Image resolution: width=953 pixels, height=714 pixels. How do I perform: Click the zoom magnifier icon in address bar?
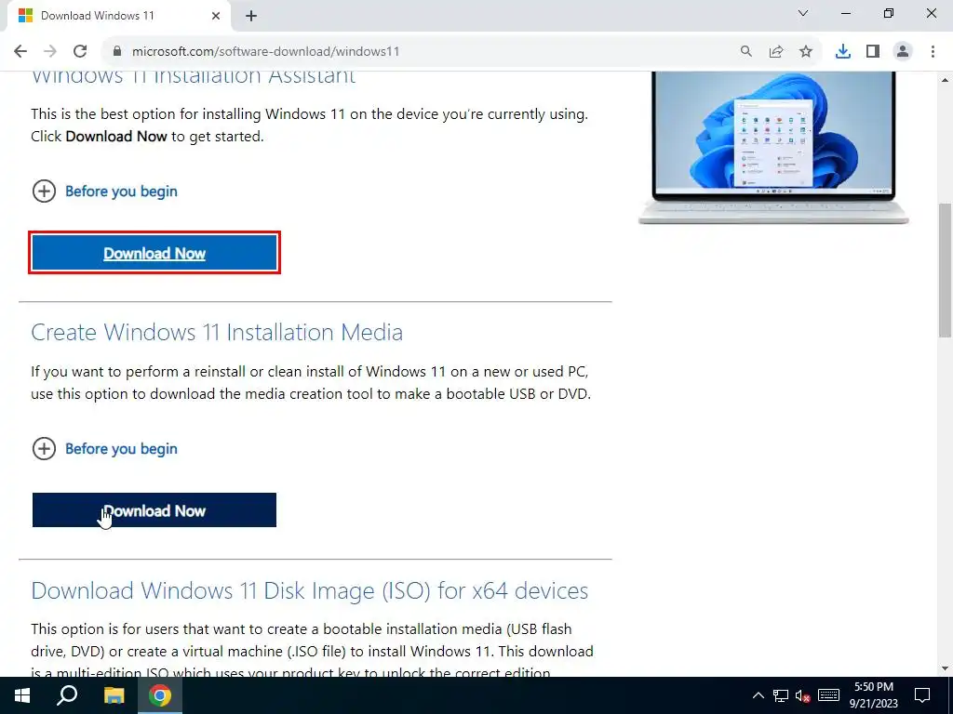pos(745,52)
